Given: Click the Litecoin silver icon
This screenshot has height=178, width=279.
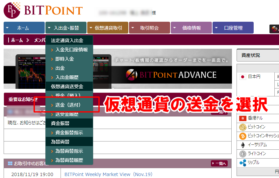Looking at the screenshot, I should click(242, 154).
